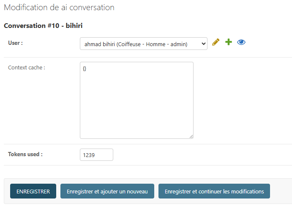This screenshot has height=215, width=292.
Task: Open the User dropdown chevron arrow
Action: [203, 44]
